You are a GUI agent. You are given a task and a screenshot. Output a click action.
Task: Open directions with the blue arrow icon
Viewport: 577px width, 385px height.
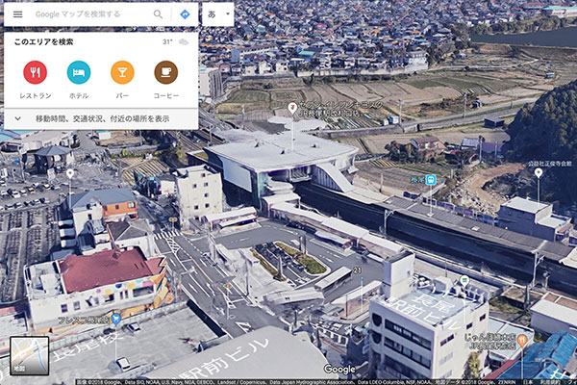click(184, 14)
